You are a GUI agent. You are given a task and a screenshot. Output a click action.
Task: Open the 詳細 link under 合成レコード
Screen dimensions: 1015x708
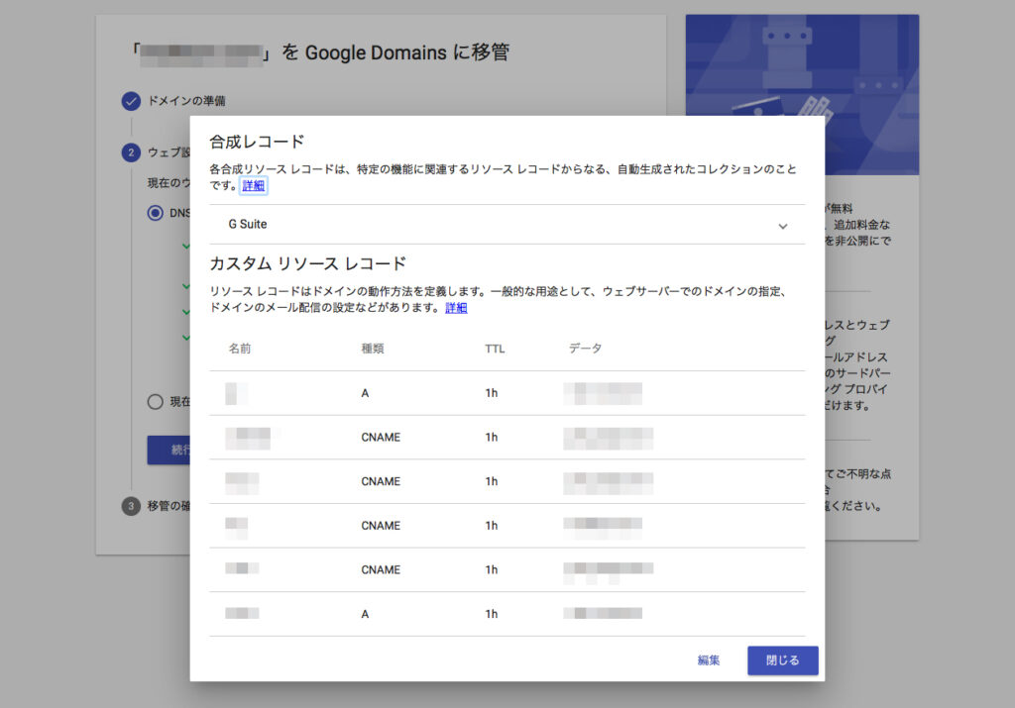point(253,186)
